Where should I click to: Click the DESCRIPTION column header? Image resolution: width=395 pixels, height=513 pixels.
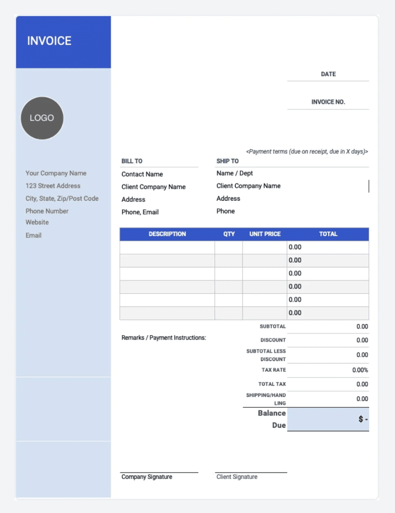(167, 234)
